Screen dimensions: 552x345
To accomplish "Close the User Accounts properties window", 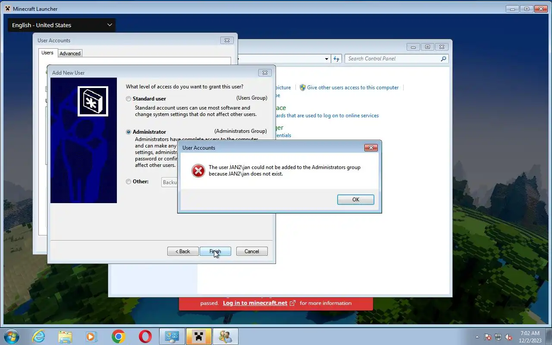I will point(227,40).
